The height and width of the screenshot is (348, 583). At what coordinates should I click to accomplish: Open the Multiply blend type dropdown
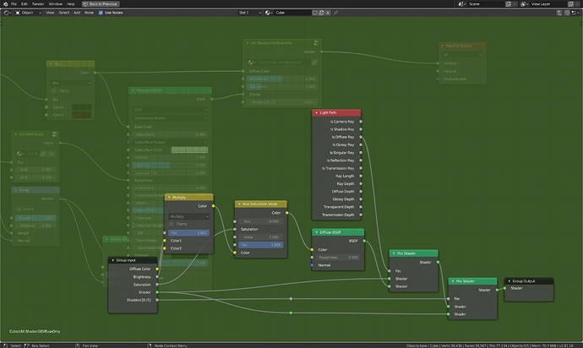point(189,216)
